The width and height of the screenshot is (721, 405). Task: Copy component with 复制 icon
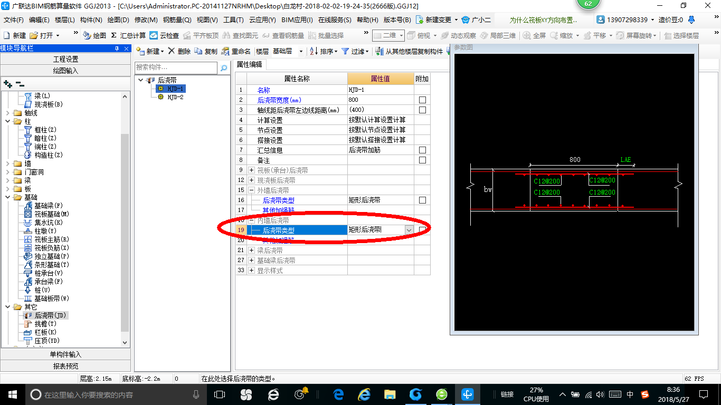(x=206, y=51)
